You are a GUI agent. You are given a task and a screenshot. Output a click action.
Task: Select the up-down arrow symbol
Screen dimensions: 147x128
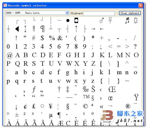(x=25, y=29)
